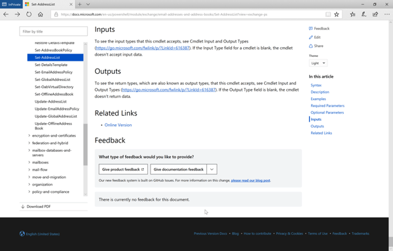393x251 pixels.
Task: Open Set-AddressBookPolicy in sidebar
Action: click(54, 50)
